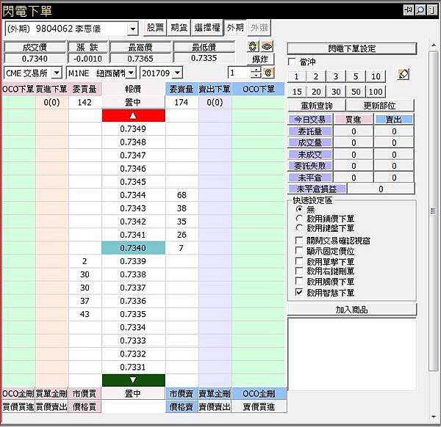Select the 啟用鍵盤下單 radio option
The height and width of the screenshot is (427, 441).
tap(299, 228)
